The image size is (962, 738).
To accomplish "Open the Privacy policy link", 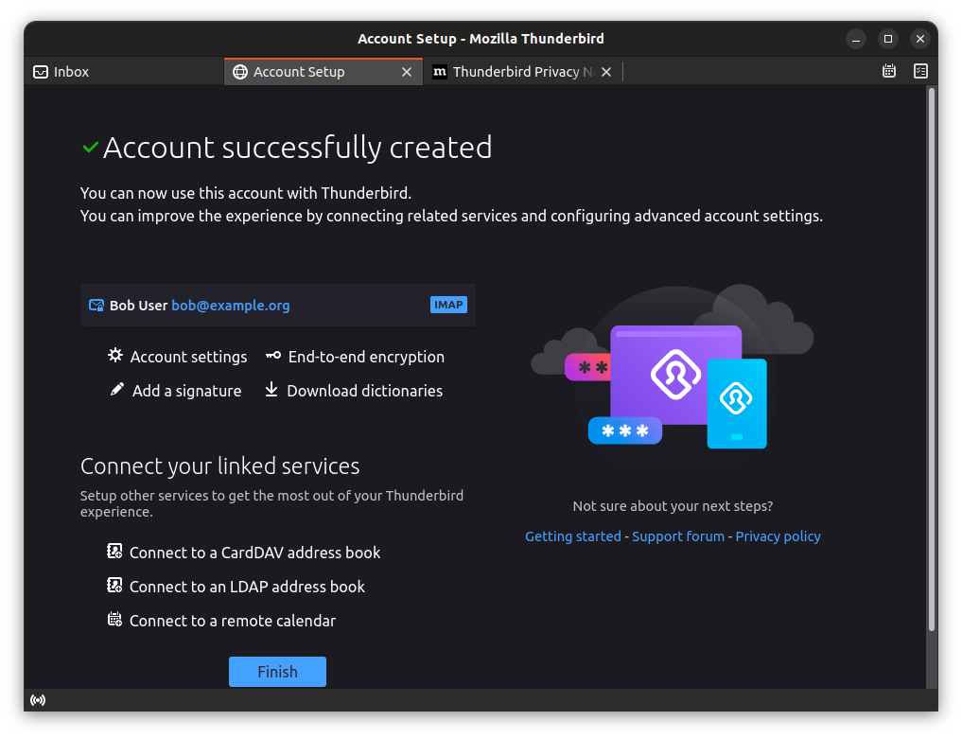I will pyautogui.click(x=778, y=536).
